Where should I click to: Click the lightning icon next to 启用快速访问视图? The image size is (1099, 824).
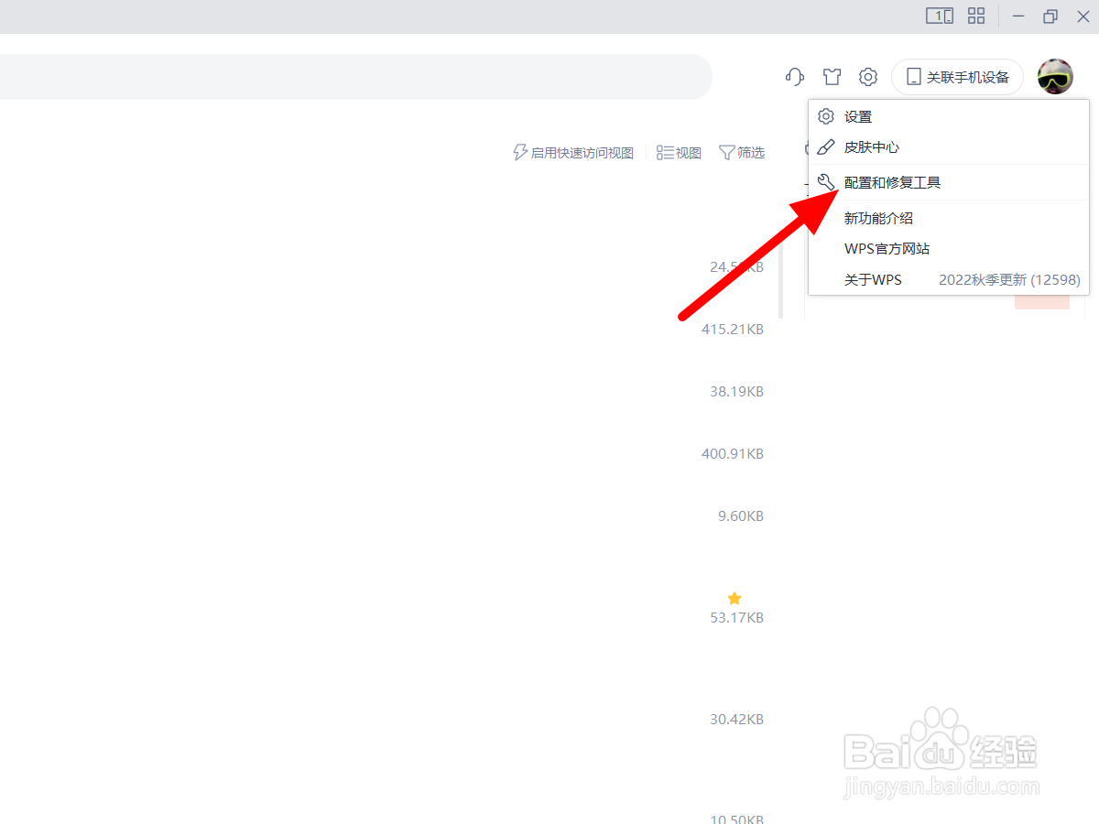coord(519,152)
